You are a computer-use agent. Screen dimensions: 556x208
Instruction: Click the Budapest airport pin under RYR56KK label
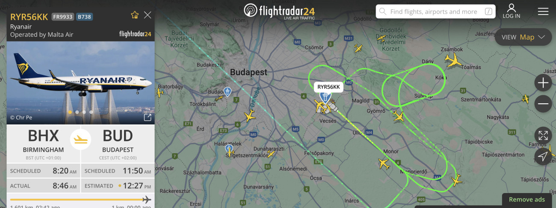pos(325,97)
